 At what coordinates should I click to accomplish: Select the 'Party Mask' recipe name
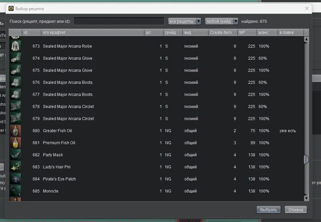53,155
